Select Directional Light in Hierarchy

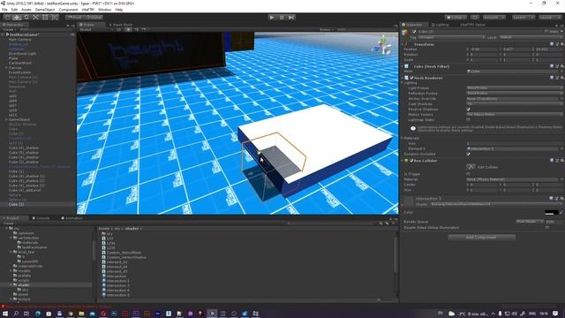pos(22,53)
